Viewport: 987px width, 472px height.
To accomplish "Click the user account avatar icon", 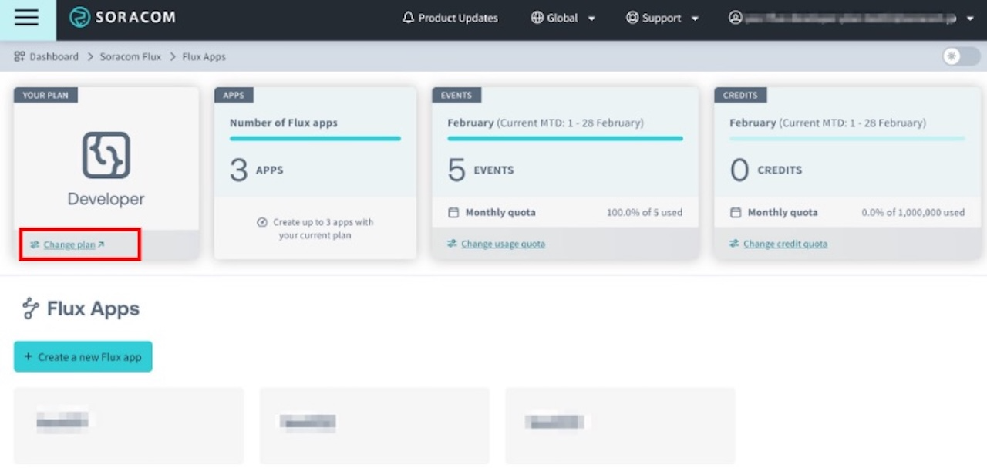I will pos(735,18).
